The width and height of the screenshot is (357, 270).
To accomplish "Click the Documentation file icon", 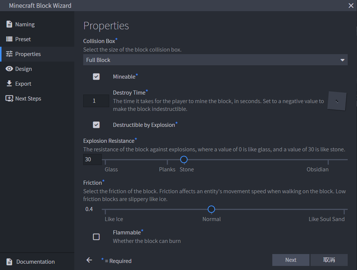I will 9,261.
